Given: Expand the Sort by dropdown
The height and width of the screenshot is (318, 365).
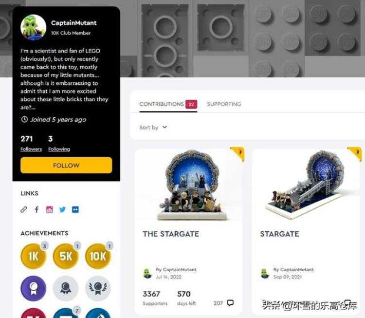Looking at the screenshot, I should (x=153, y=128).
